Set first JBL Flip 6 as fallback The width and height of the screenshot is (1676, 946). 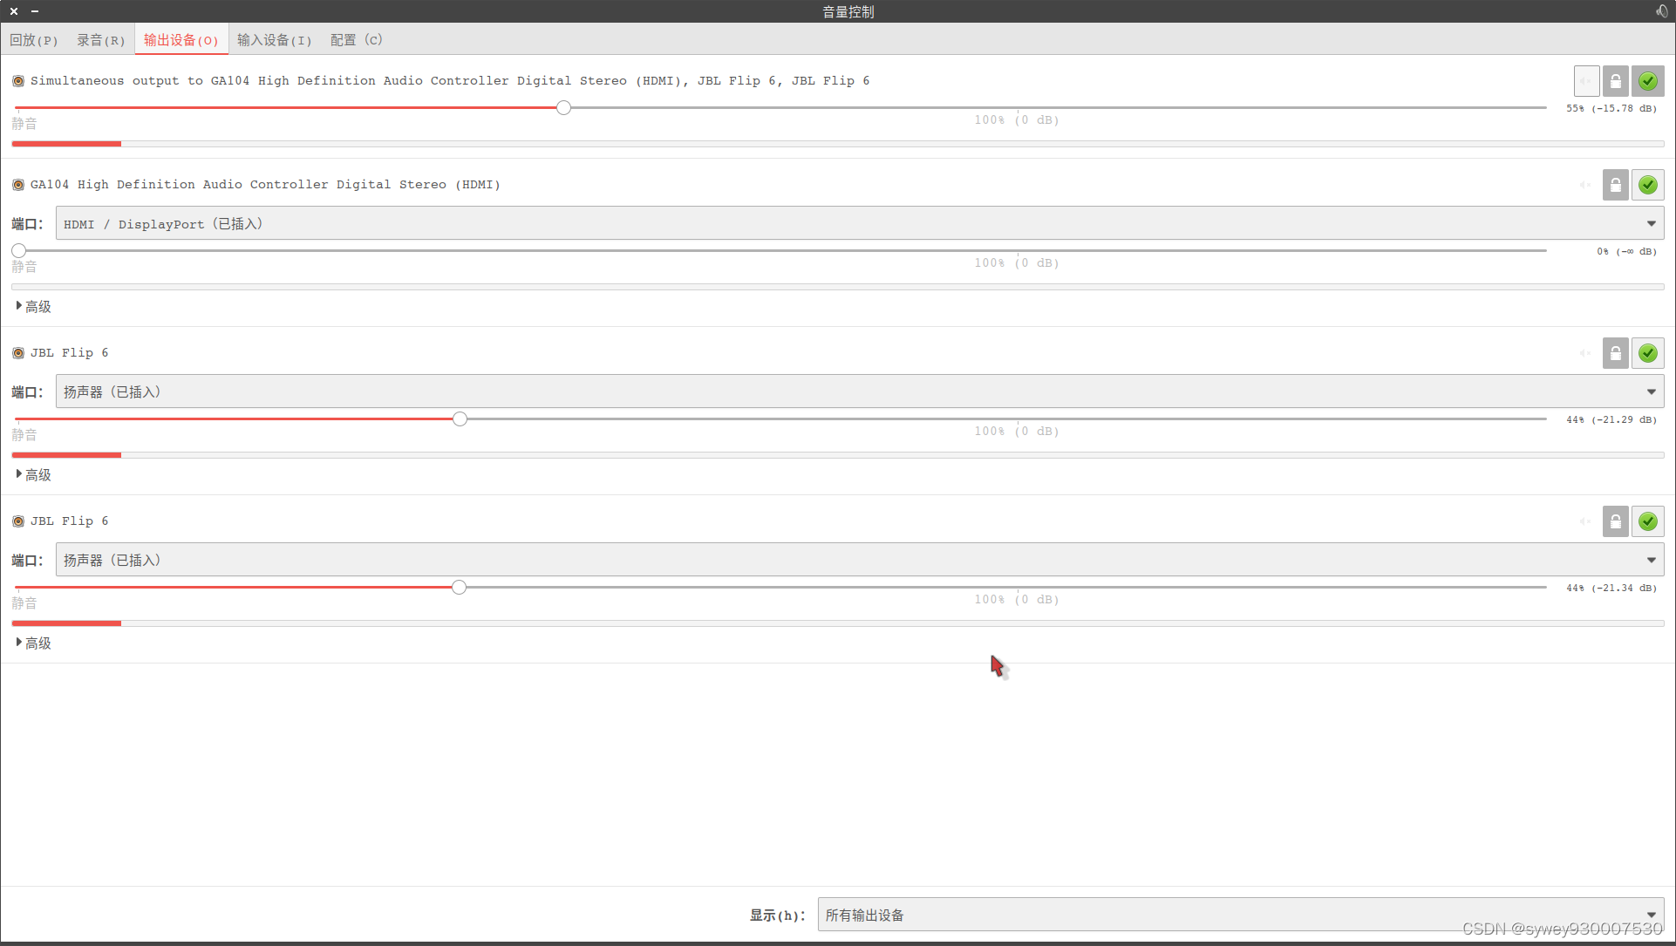[x=1647, y=353]
